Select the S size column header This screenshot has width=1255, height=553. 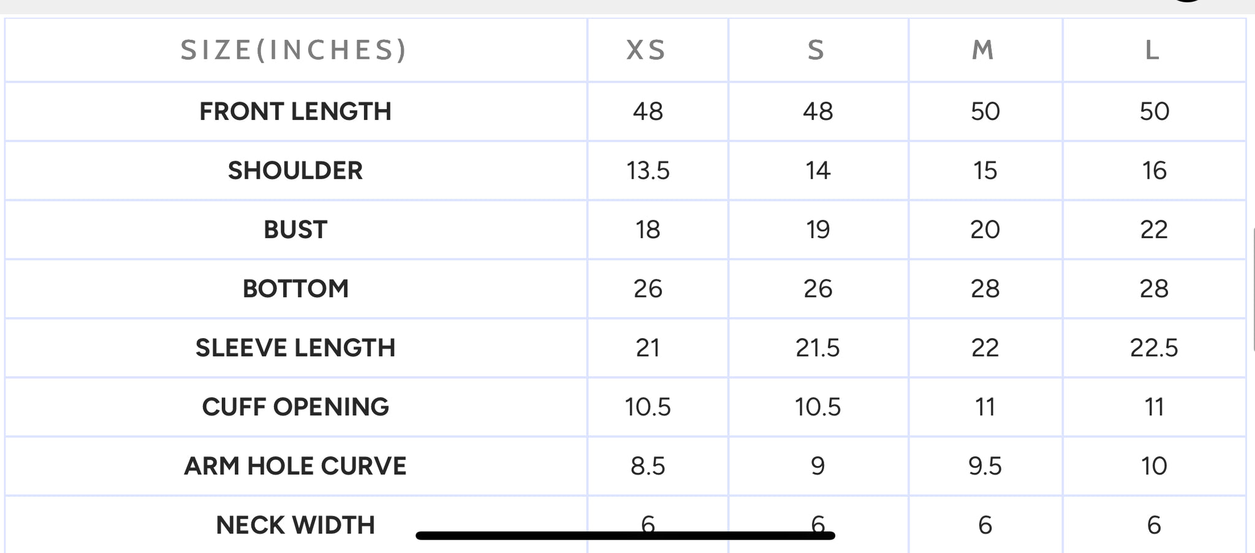coord(816,50)
